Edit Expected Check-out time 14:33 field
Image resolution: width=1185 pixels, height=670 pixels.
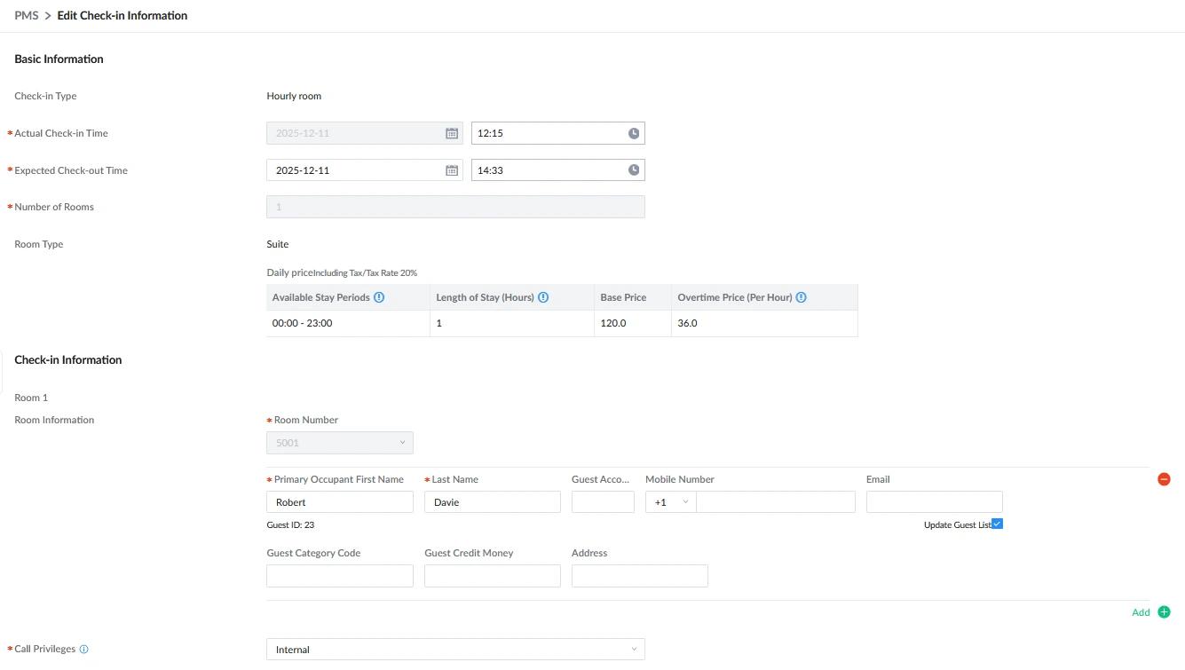(557, 170)
